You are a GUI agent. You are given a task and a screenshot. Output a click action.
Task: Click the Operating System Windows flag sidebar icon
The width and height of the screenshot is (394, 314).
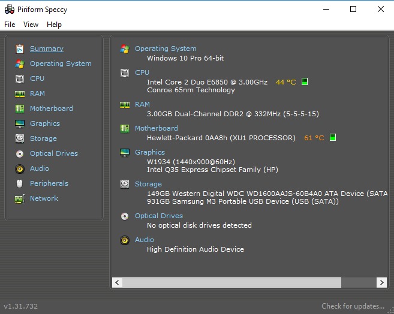(x=20, y=64)
